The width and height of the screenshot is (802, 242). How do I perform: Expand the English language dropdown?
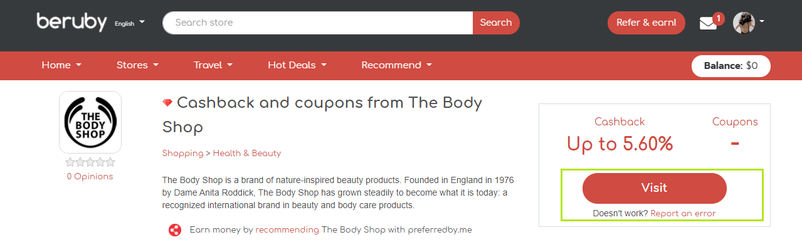point(129,23)
